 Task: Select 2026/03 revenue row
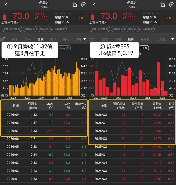[x=44, y=163]
